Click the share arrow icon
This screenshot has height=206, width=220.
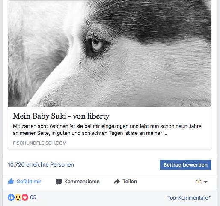pos(117,182)
